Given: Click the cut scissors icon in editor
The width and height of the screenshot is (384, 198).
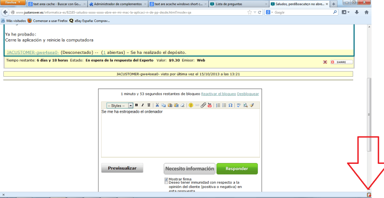Looking at the screenshot, I should point(157,105).
